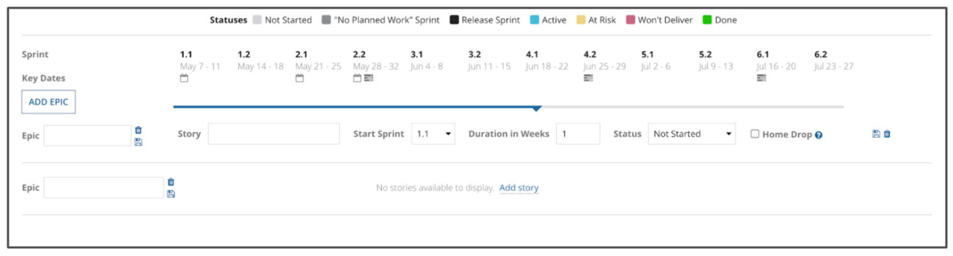Screen dimensions: 953x256
Task: Delete the first Epic with its trash icon
Action: 138,131
